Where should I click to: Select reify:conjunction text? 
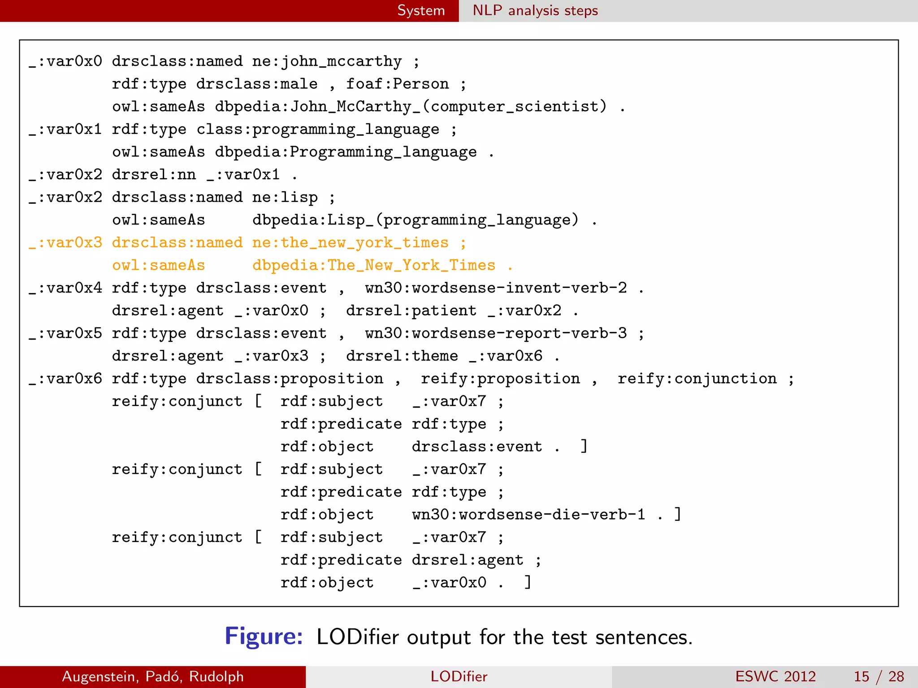coord(697,379)
